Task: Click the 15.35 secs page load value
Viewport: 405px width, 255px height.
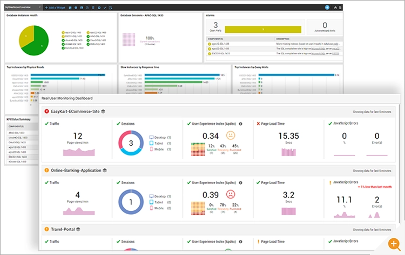Action: coord(288,136)
